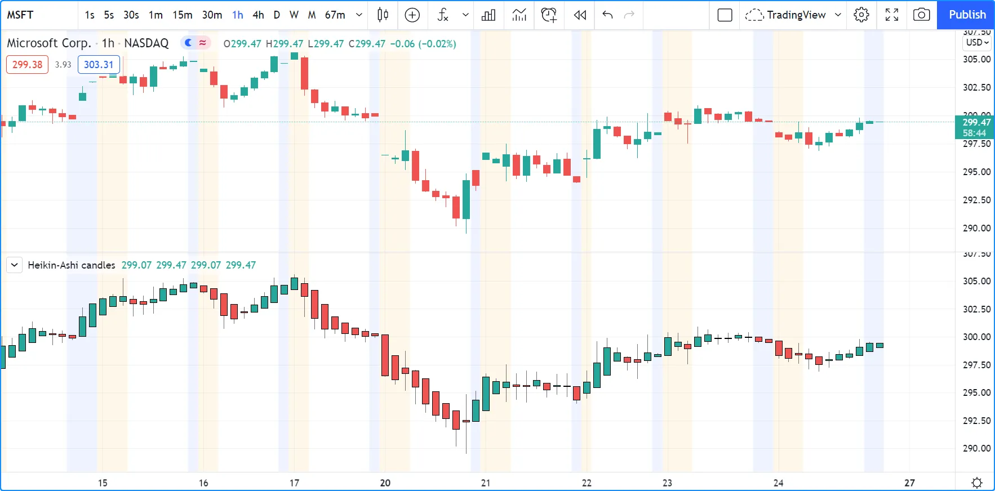The height and width of the screenshot is (491, 995).
Task: Collapse the Heikin-Ashi candles legend
Action: click(14, 265)
